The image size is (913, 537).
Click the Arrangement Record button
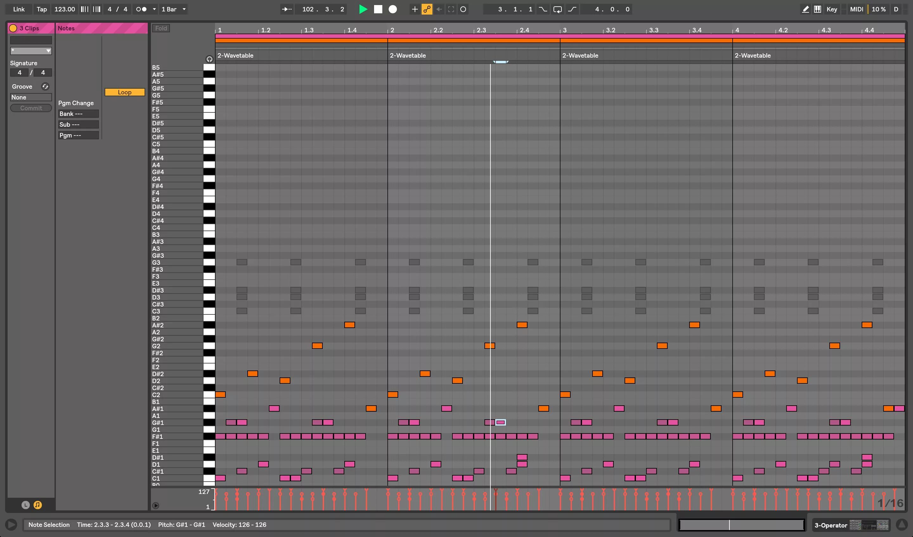coord(393,9)
